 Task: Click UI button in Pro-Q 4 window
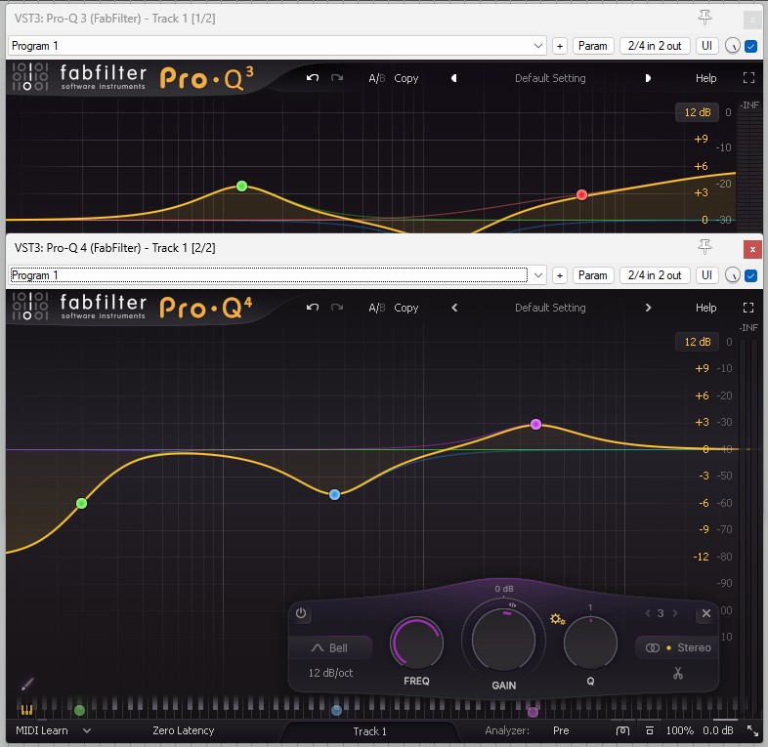point(706,275)
